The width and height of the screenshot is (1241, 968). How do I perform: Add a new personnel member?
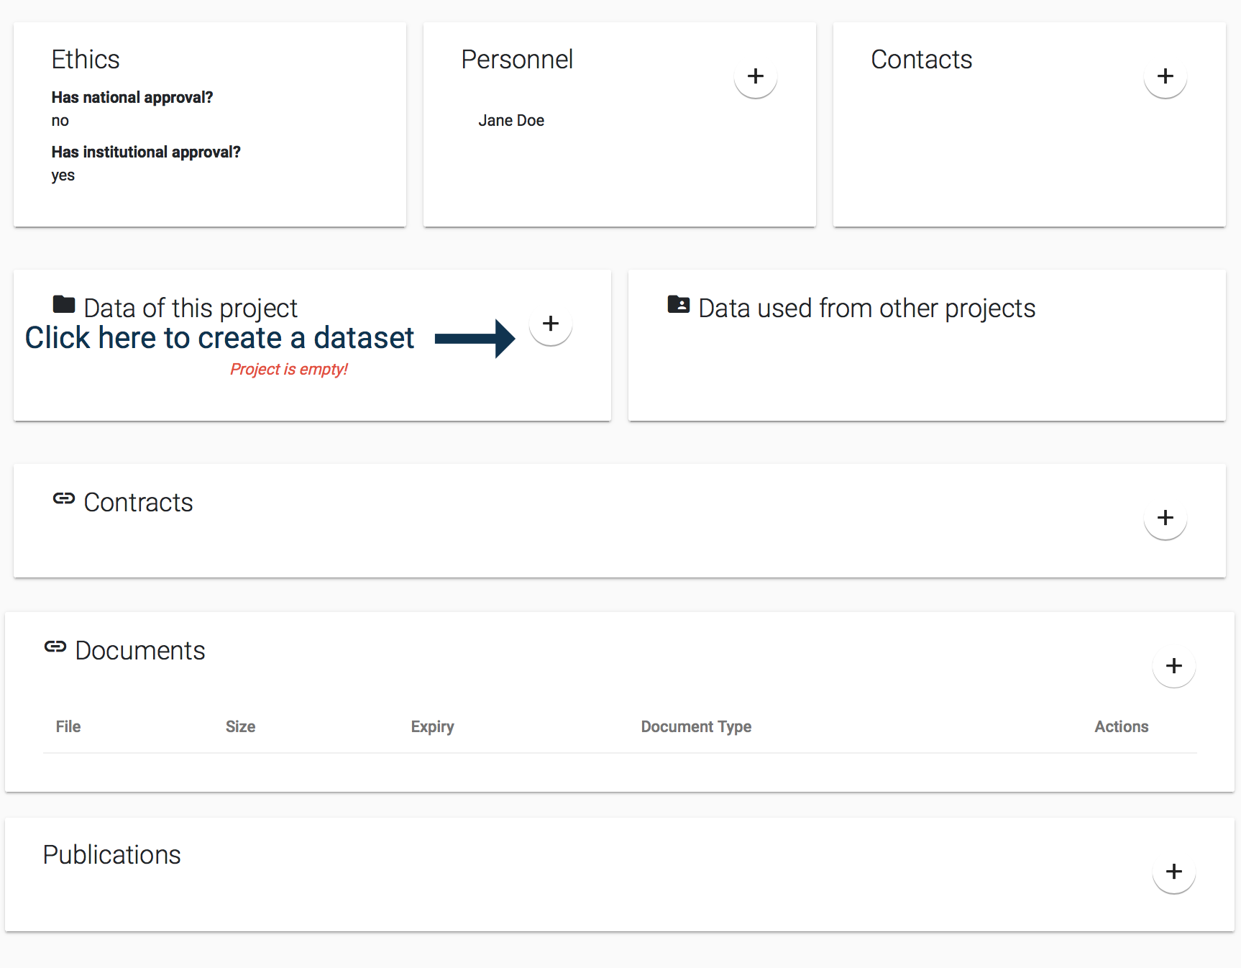[x=755, y=76]
